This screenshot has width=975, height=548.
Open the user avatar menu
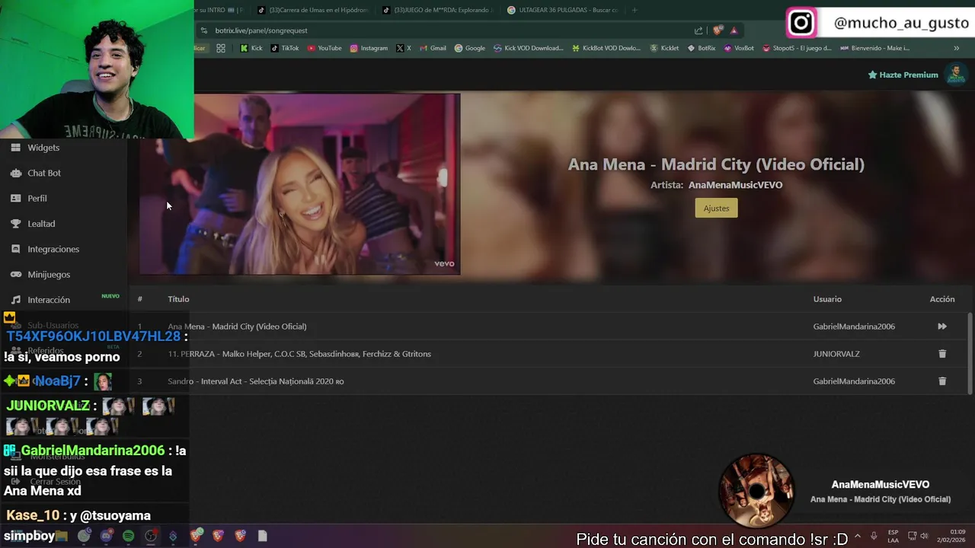(955, 74)
